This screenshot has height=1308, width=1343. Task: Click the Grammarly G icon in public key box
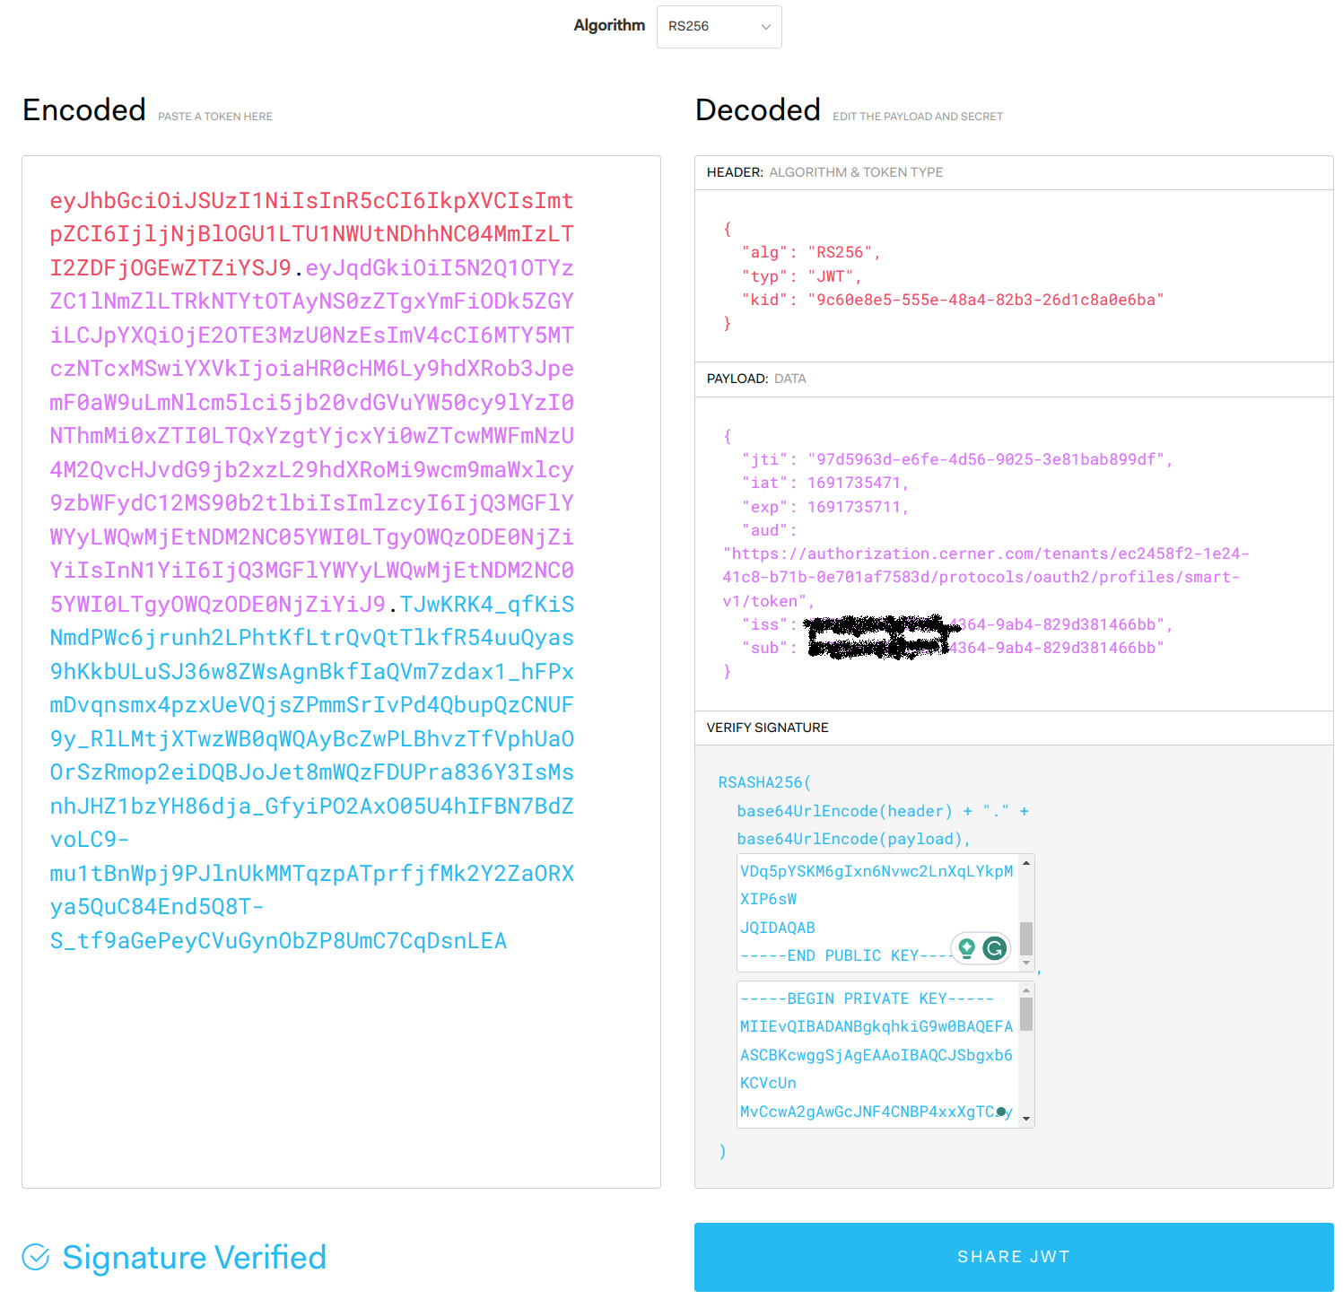click(x=994, y=948)
